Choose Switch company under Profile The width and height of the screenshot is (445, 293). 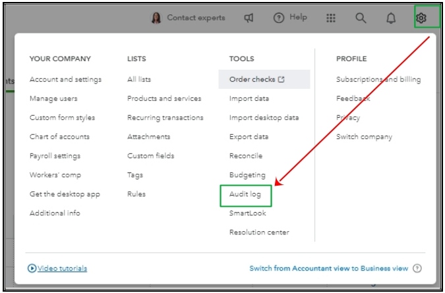pyautogui.click(x=364, y=137)
